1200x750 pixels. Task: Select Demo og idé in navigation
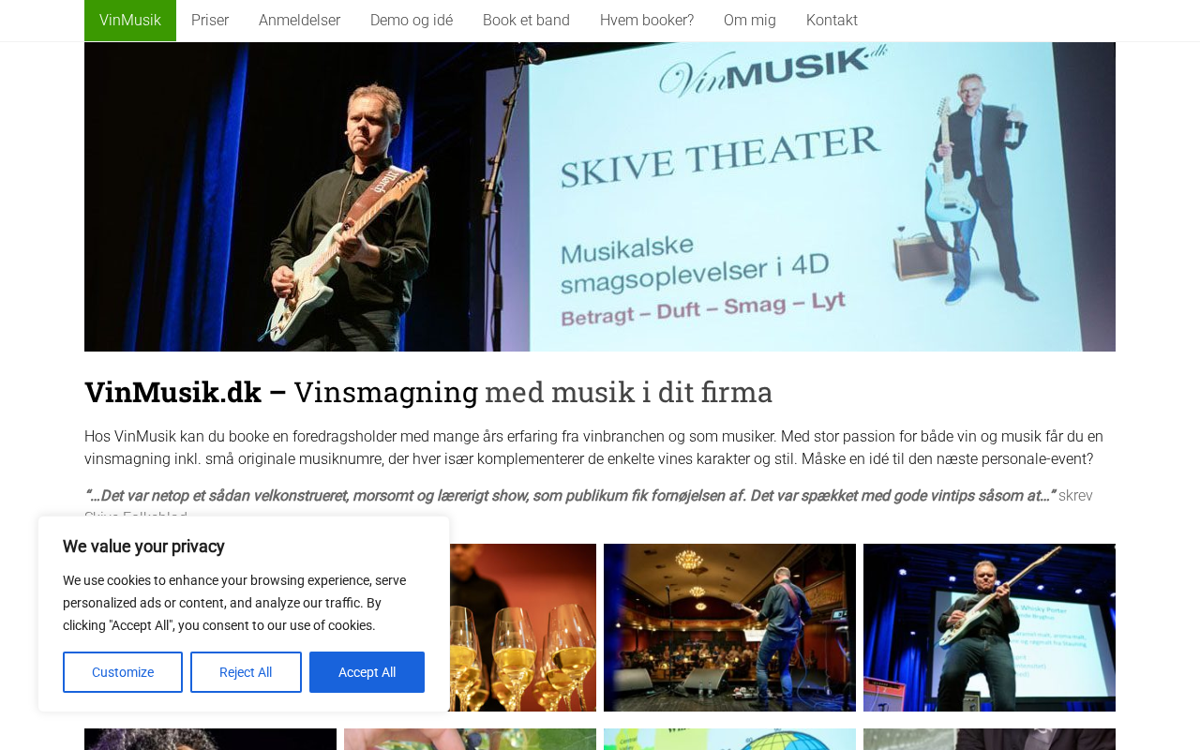[x=412, y=21]
